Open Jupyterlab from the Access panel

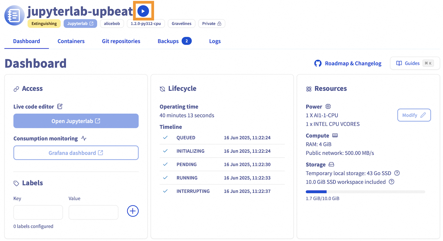76,121
